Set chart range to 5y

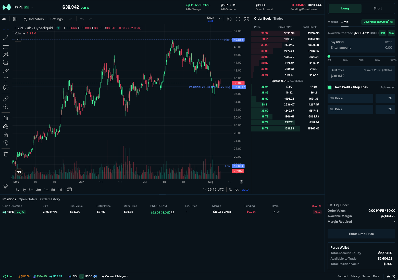point(18,190)
